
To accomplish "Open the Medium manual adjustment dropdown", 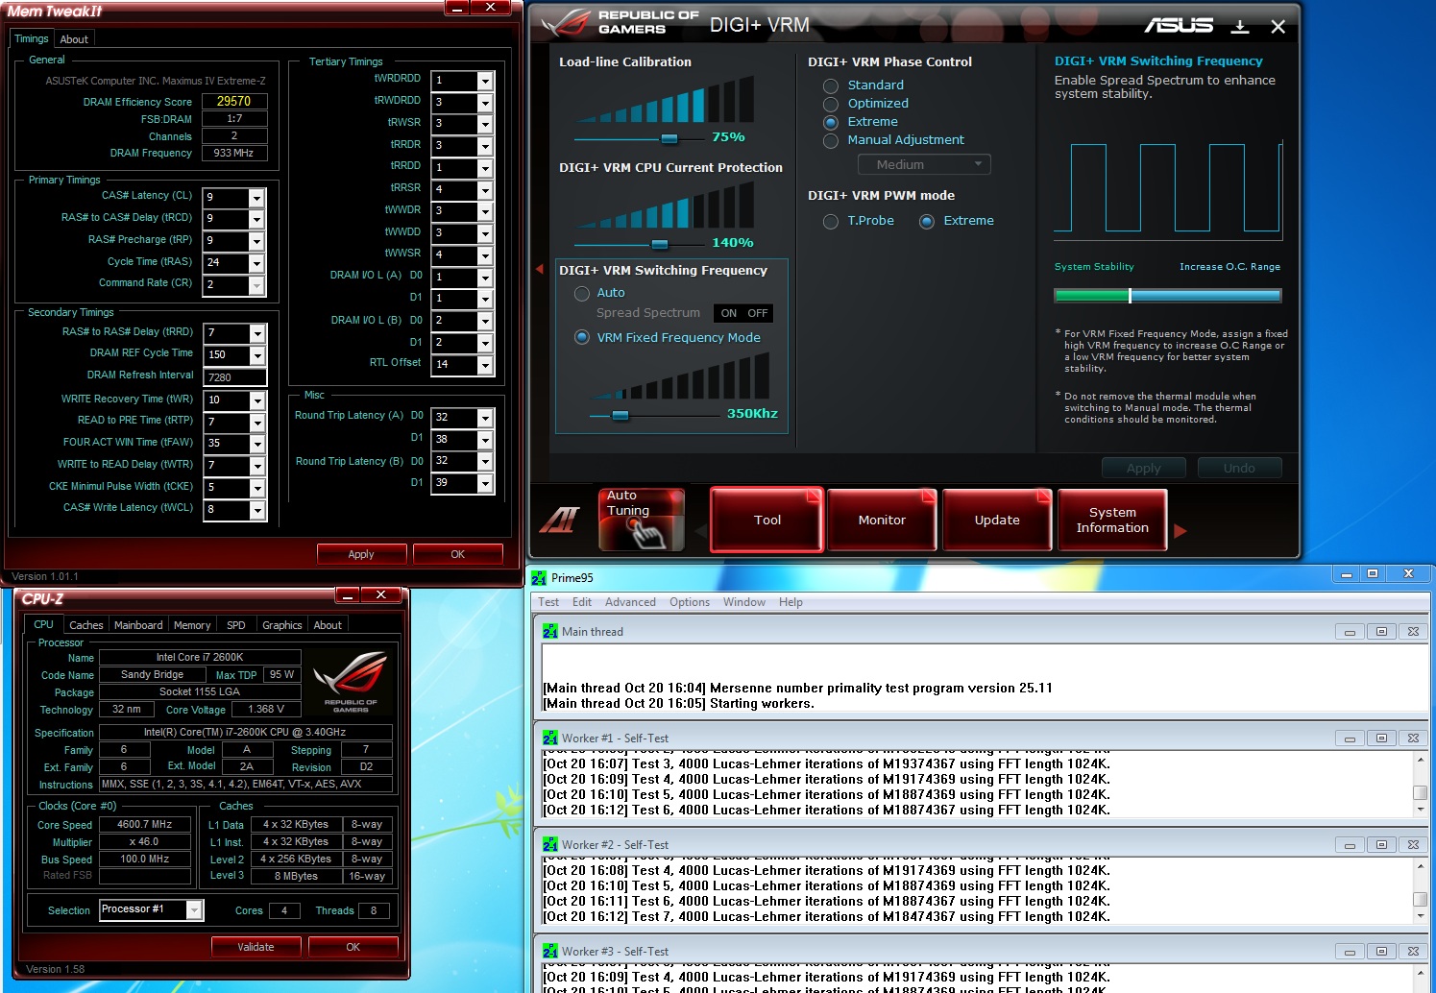I will [922, 164].
